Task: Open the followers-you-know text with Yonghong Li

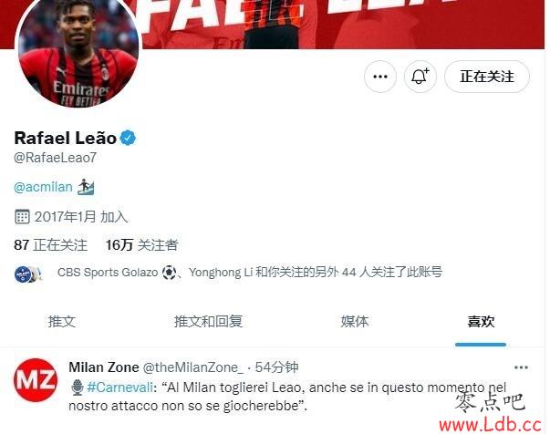Action: [x=249, y=272]
